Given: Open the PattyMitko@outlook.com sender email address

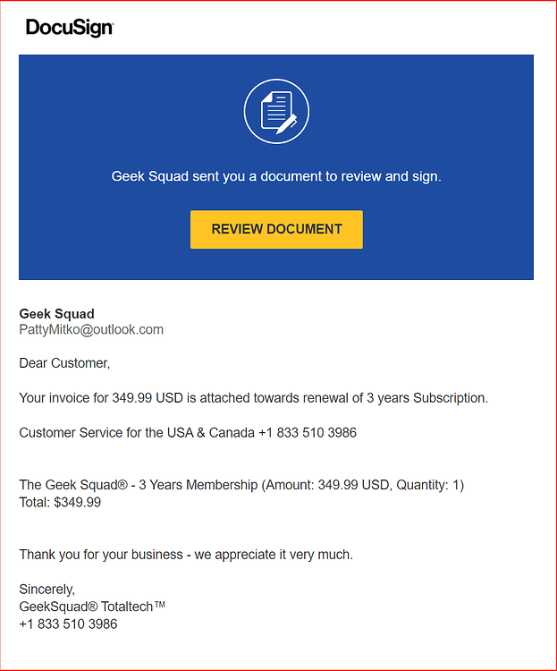Looking at the screenshot, I should point(91,329).
